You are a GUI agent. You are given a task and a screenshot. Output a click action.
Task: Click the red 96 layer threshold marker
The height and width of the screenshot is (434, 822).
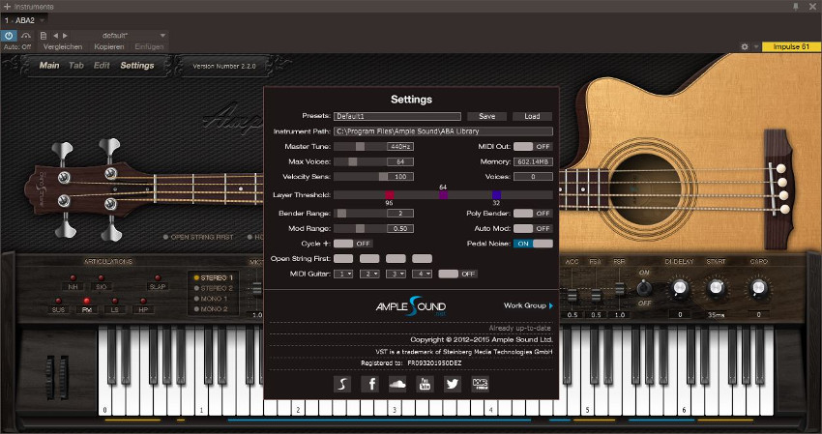[x=389, y=195]
